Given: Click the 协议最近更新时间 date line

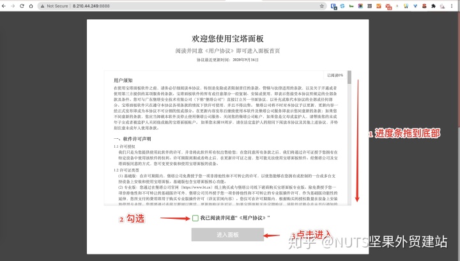Looking at the screenshot, I should (227, 60).
